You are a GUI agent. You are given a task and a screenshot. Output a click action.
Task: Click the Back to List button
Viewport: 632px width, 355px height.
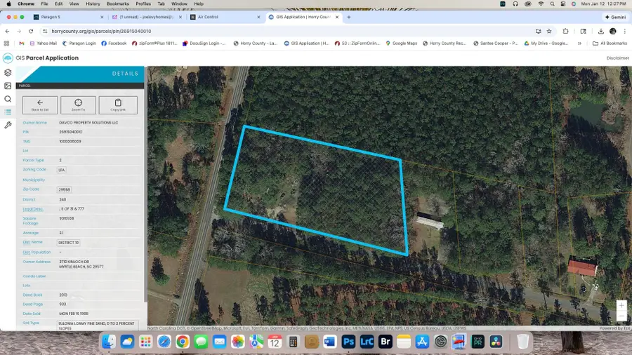(40, 105)
